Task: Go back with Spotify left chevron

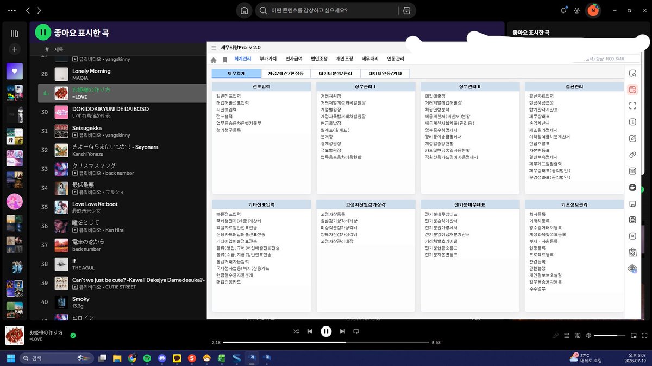Action: click(28, 10)
